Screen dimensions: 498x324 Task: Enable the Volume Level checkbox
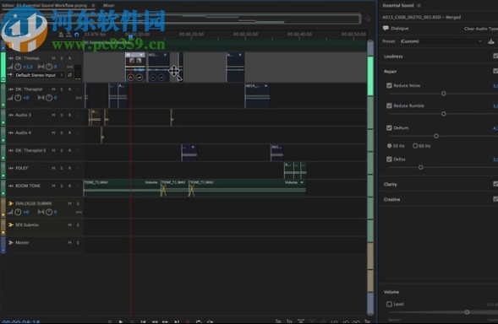389,304
